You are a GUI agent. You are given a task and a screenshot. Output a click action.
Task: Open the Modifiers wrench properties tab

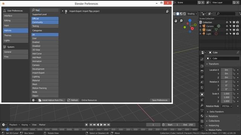(202, 105)
